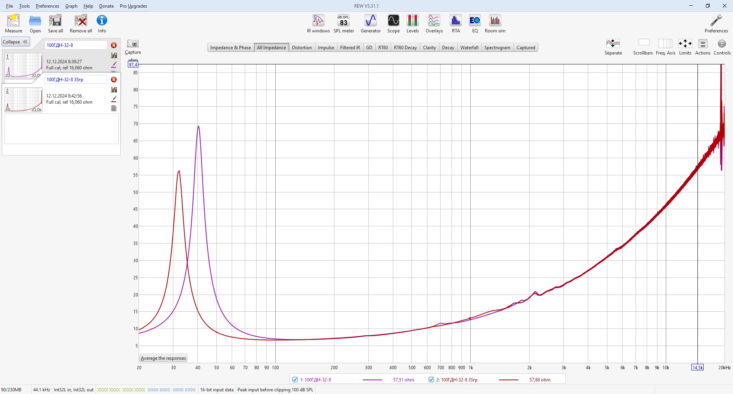Edit the name field of measurement 100ГДН-32-8

76,45
